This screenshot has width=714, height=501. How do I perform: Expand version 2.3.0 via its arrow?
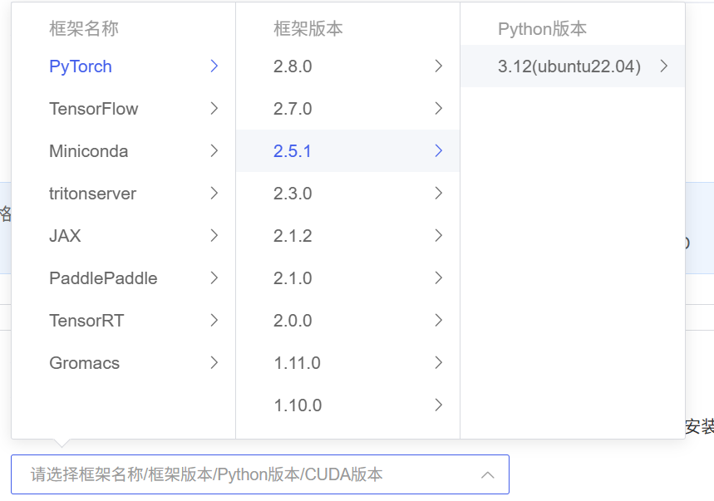coord(439,194)
